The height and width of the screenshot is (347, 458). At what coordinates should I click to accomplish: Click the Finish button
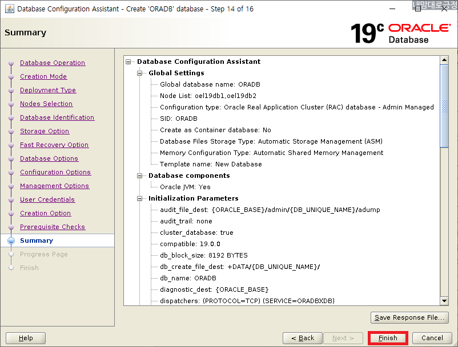click(388, 338)
